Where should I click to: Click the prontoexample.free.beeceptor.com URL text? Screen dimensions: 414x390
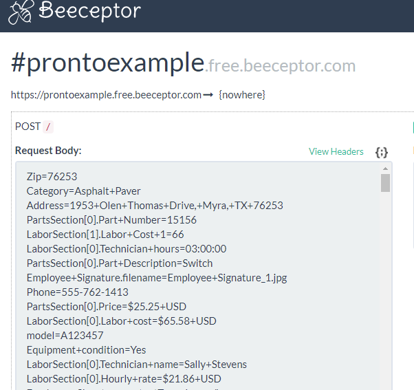pos(106,95)
